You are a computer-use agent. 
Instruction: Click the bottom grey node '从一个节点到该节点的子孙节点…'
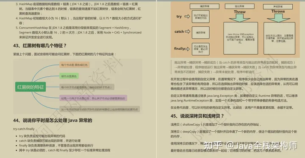100,109
